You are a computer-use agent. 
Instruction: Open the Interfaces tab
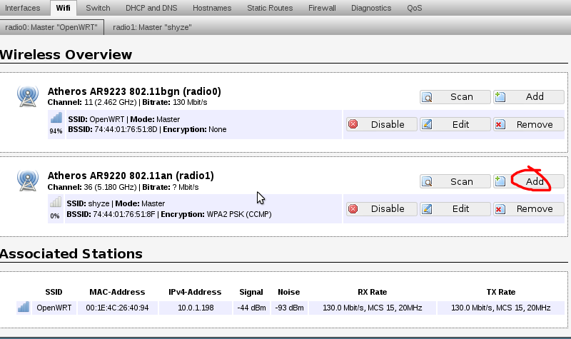pyautogui.click(x=22, y=8)
